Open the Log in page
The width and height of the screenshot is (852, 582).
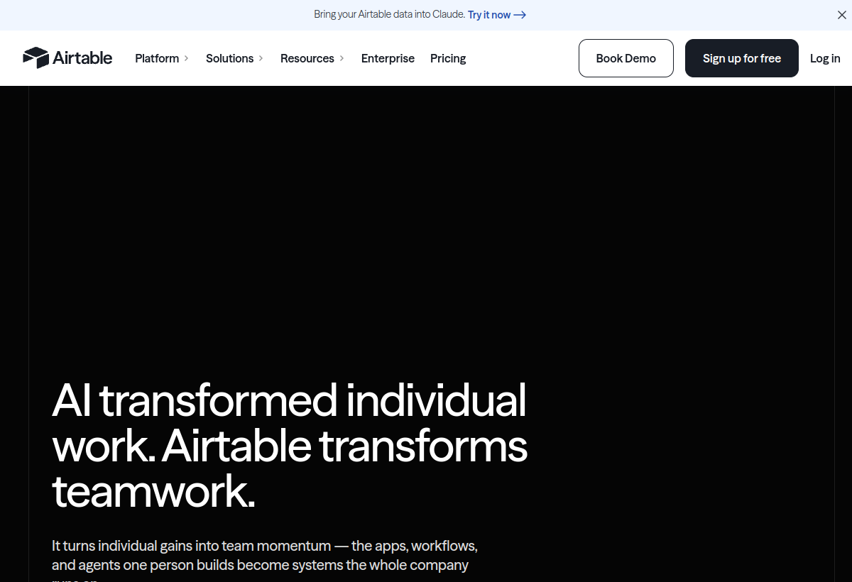[x=825, y=58]
